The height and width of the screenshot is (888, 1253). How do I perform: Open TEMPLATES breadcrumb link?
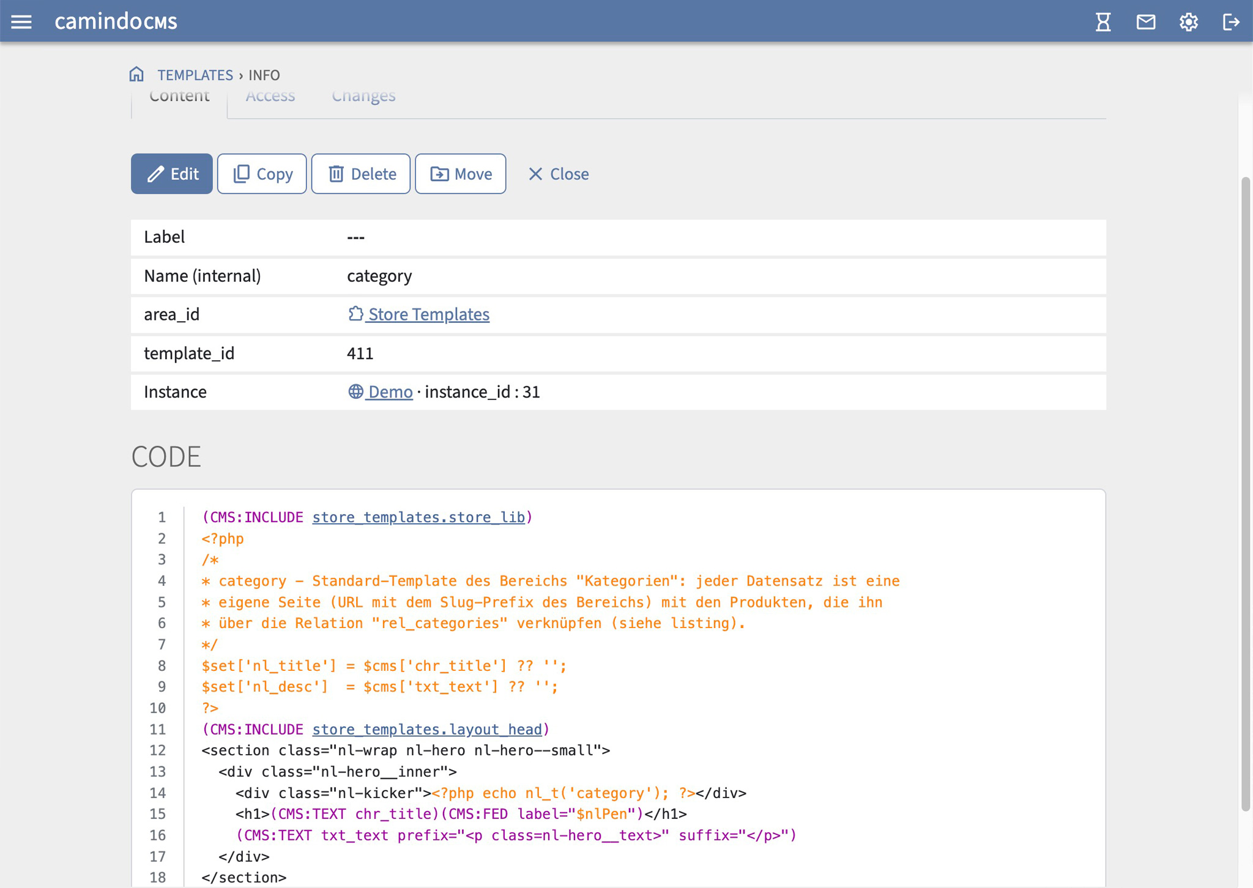point(195,75)
